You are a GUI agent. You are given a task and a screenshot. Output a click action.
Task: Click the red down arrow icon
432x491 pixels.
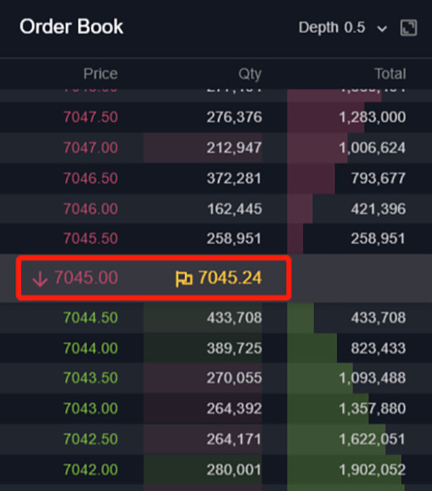click(x=40, y=279)
